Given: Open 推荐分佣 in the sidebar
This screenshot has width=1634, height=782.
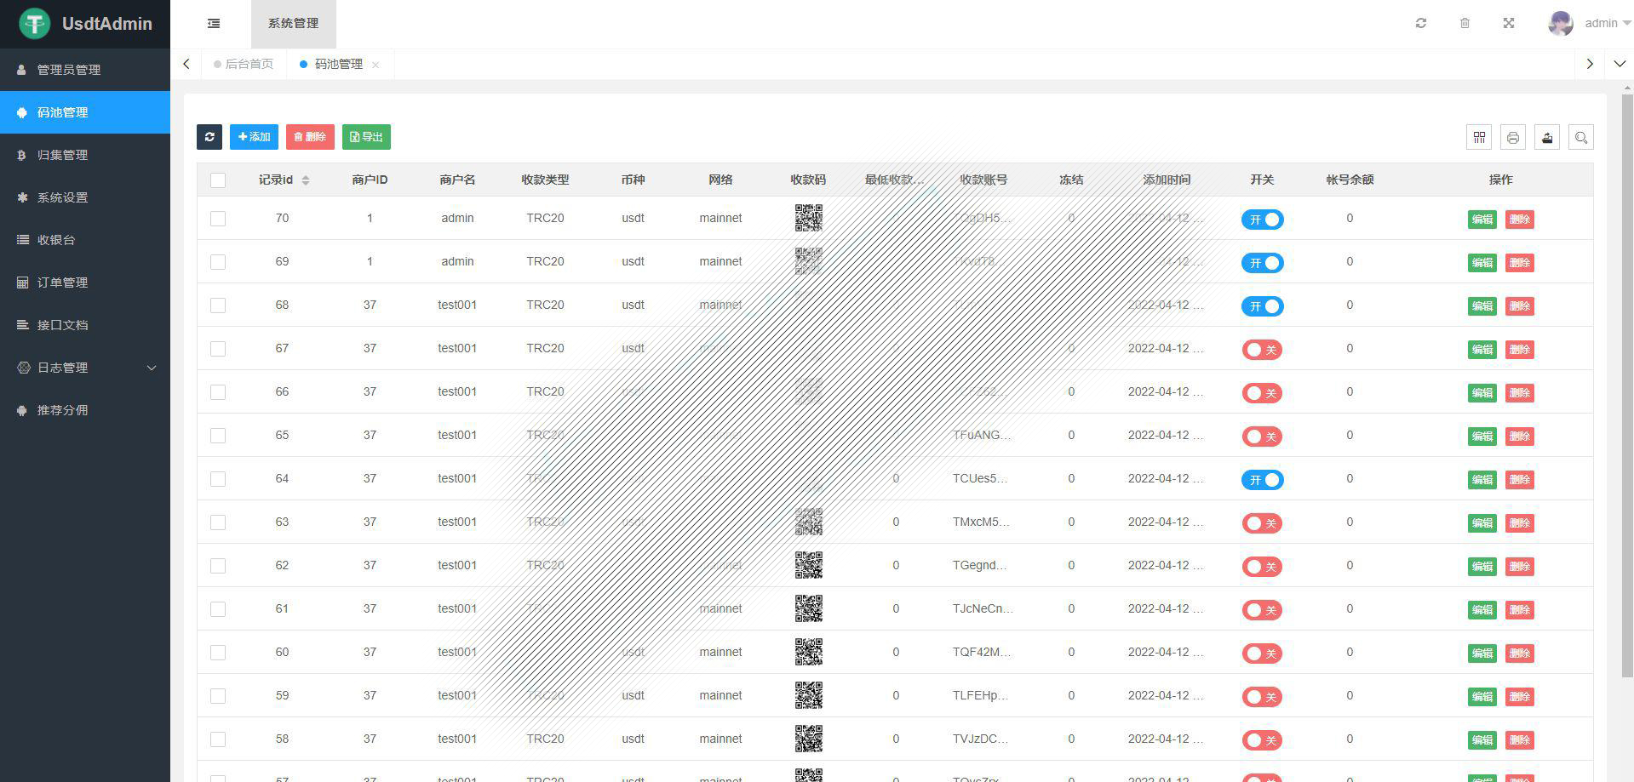Looking at the screenshot, I should [x=85, y=410].
